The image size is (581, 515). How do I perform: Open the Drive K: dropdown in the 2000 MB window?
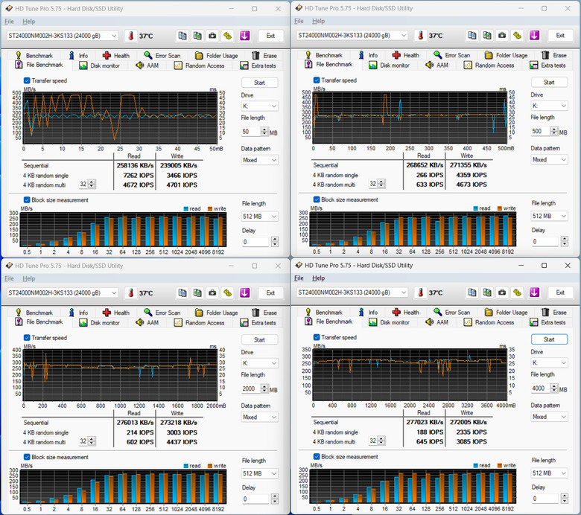point(259,364)
